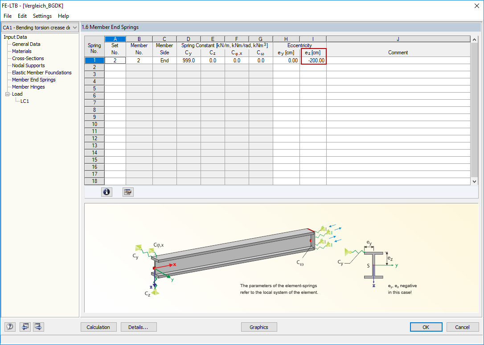The width and height of the screenshot is (484, 345).
Task: Select spring row header 5
Action: (x=94, y=89)
